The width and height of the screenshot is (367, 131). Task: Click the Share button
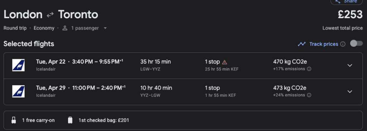(x=346, y=1)
